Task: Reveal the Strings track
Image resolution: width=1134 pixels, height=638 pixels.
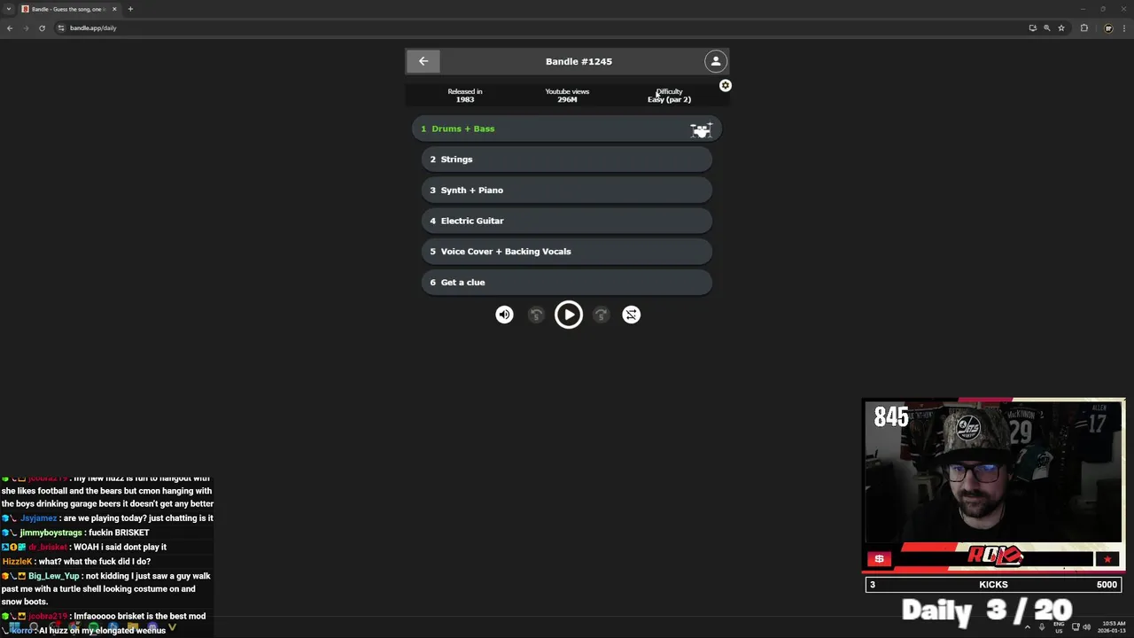Action: 567,159
